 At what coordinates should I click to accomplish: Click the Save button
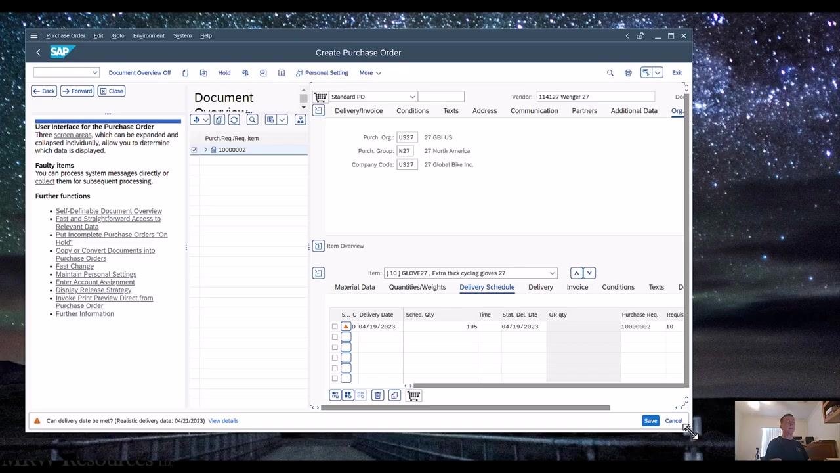point(650,421)
